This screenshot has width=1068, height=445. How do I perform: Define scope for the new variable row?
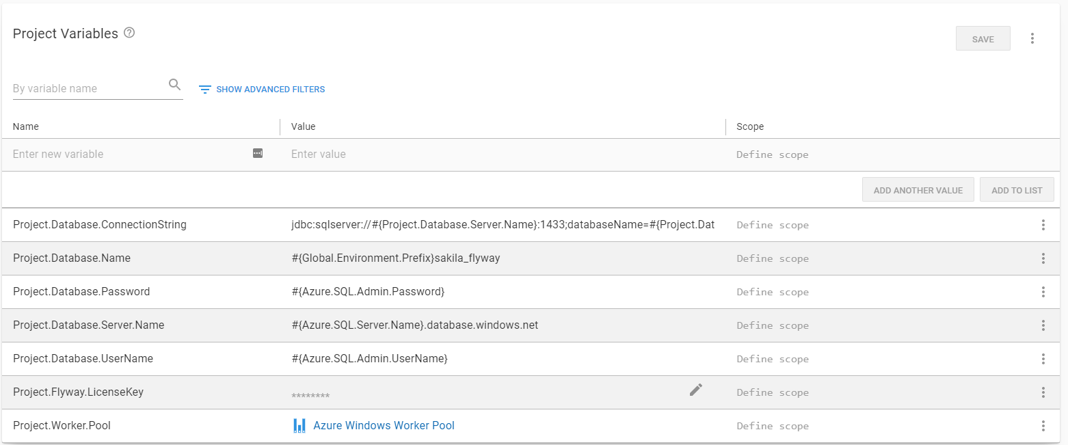pyautogui.click(x=773, y=154)
